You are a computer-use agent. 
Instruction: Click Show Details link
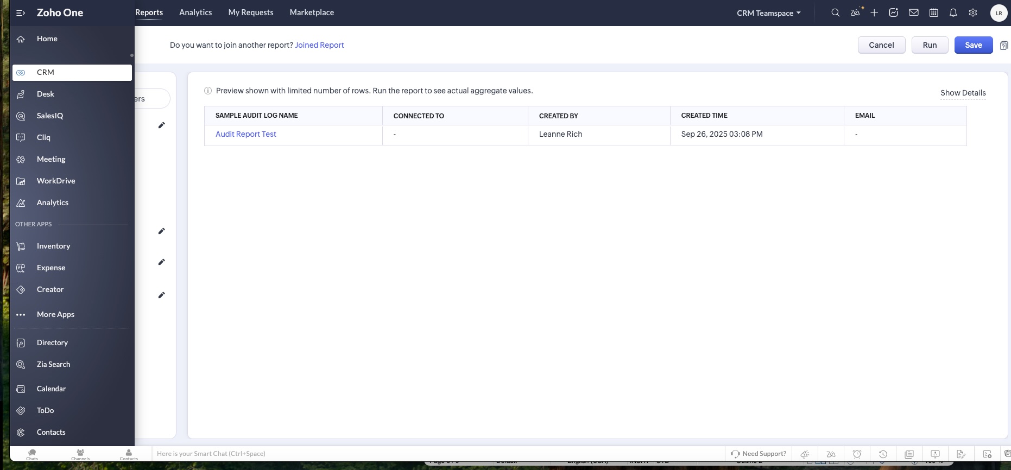[x=963, y=93]
